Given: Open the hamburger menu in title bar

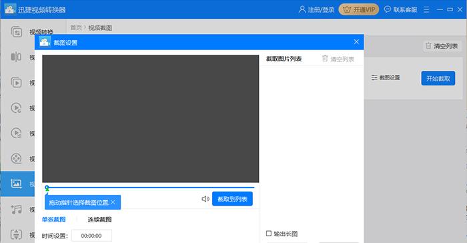Looking at the screenshot, I should (x=426, y=9).
